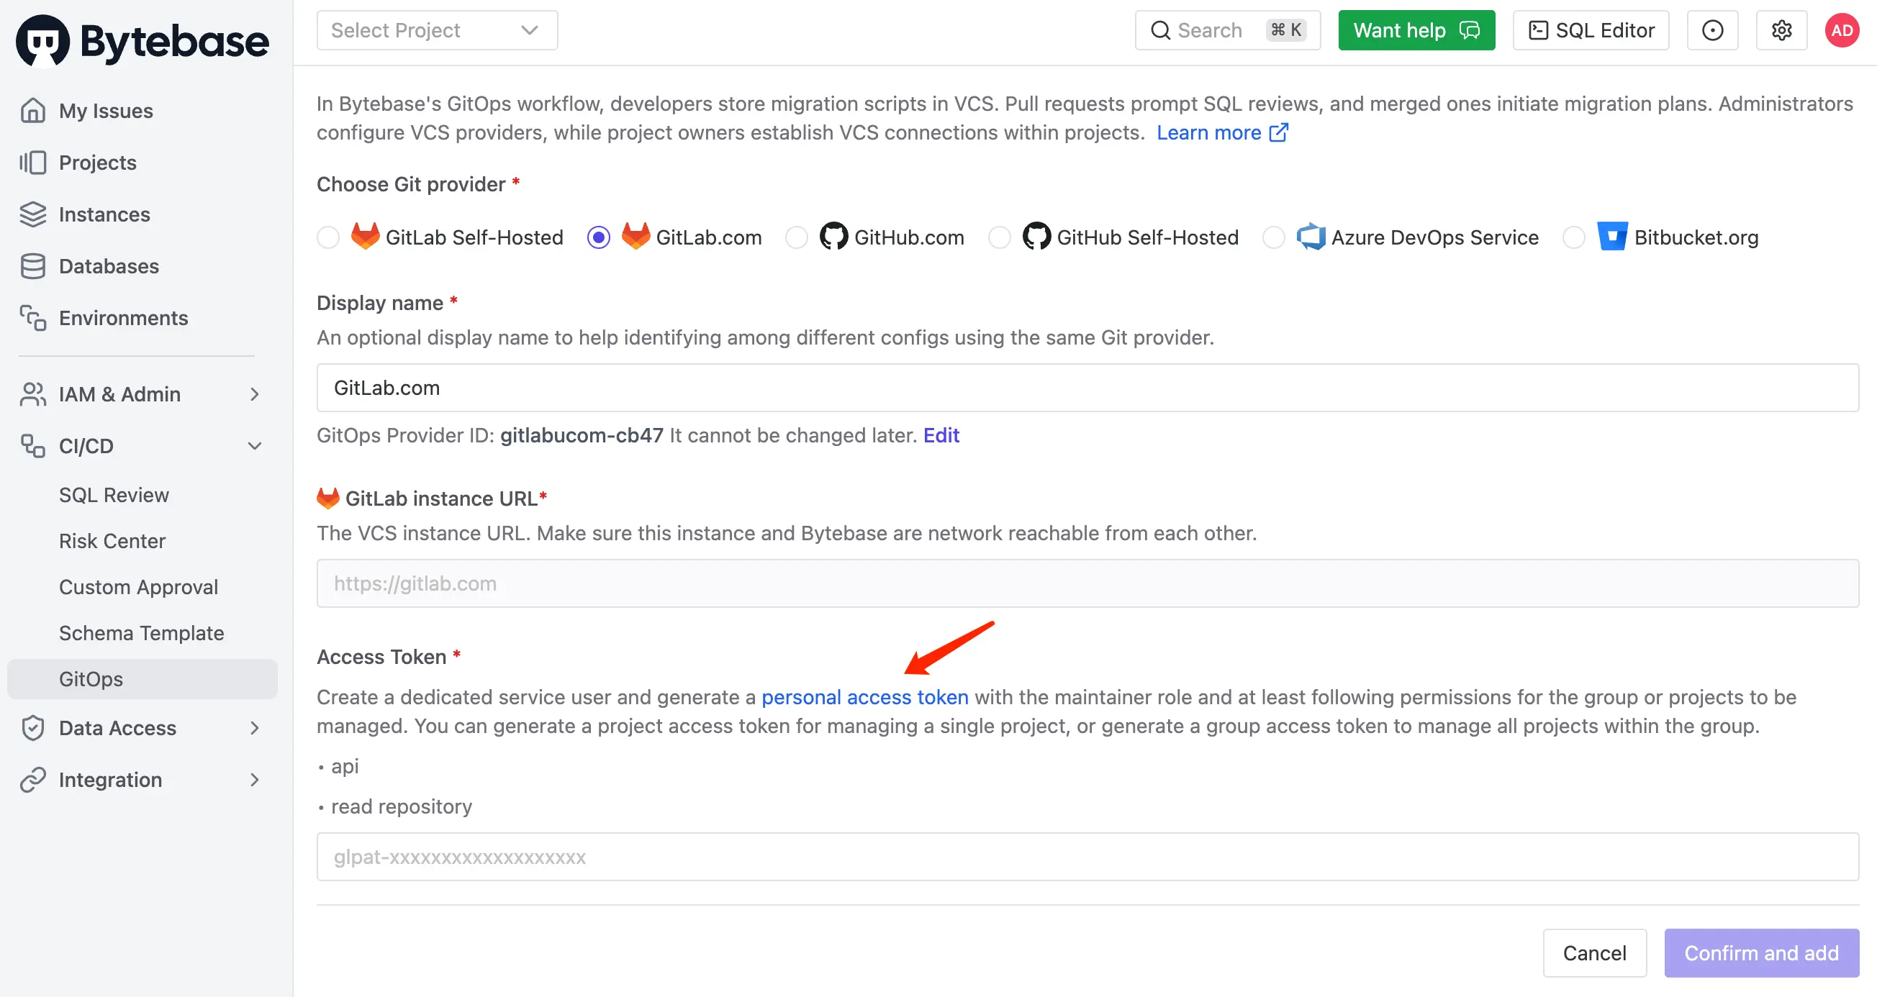The image size is (1877, 997).
Task: Expand the IAM & Admin chevron
Action: (x=254, y=394)
